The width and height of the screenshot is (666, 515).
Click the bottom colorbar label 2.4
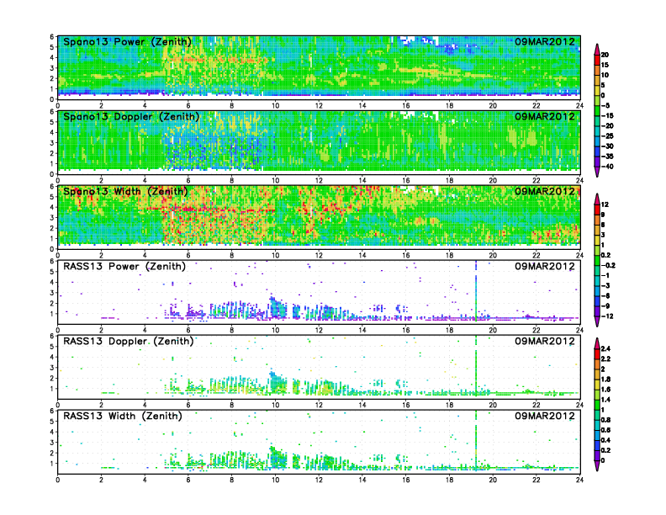point(606,349)
